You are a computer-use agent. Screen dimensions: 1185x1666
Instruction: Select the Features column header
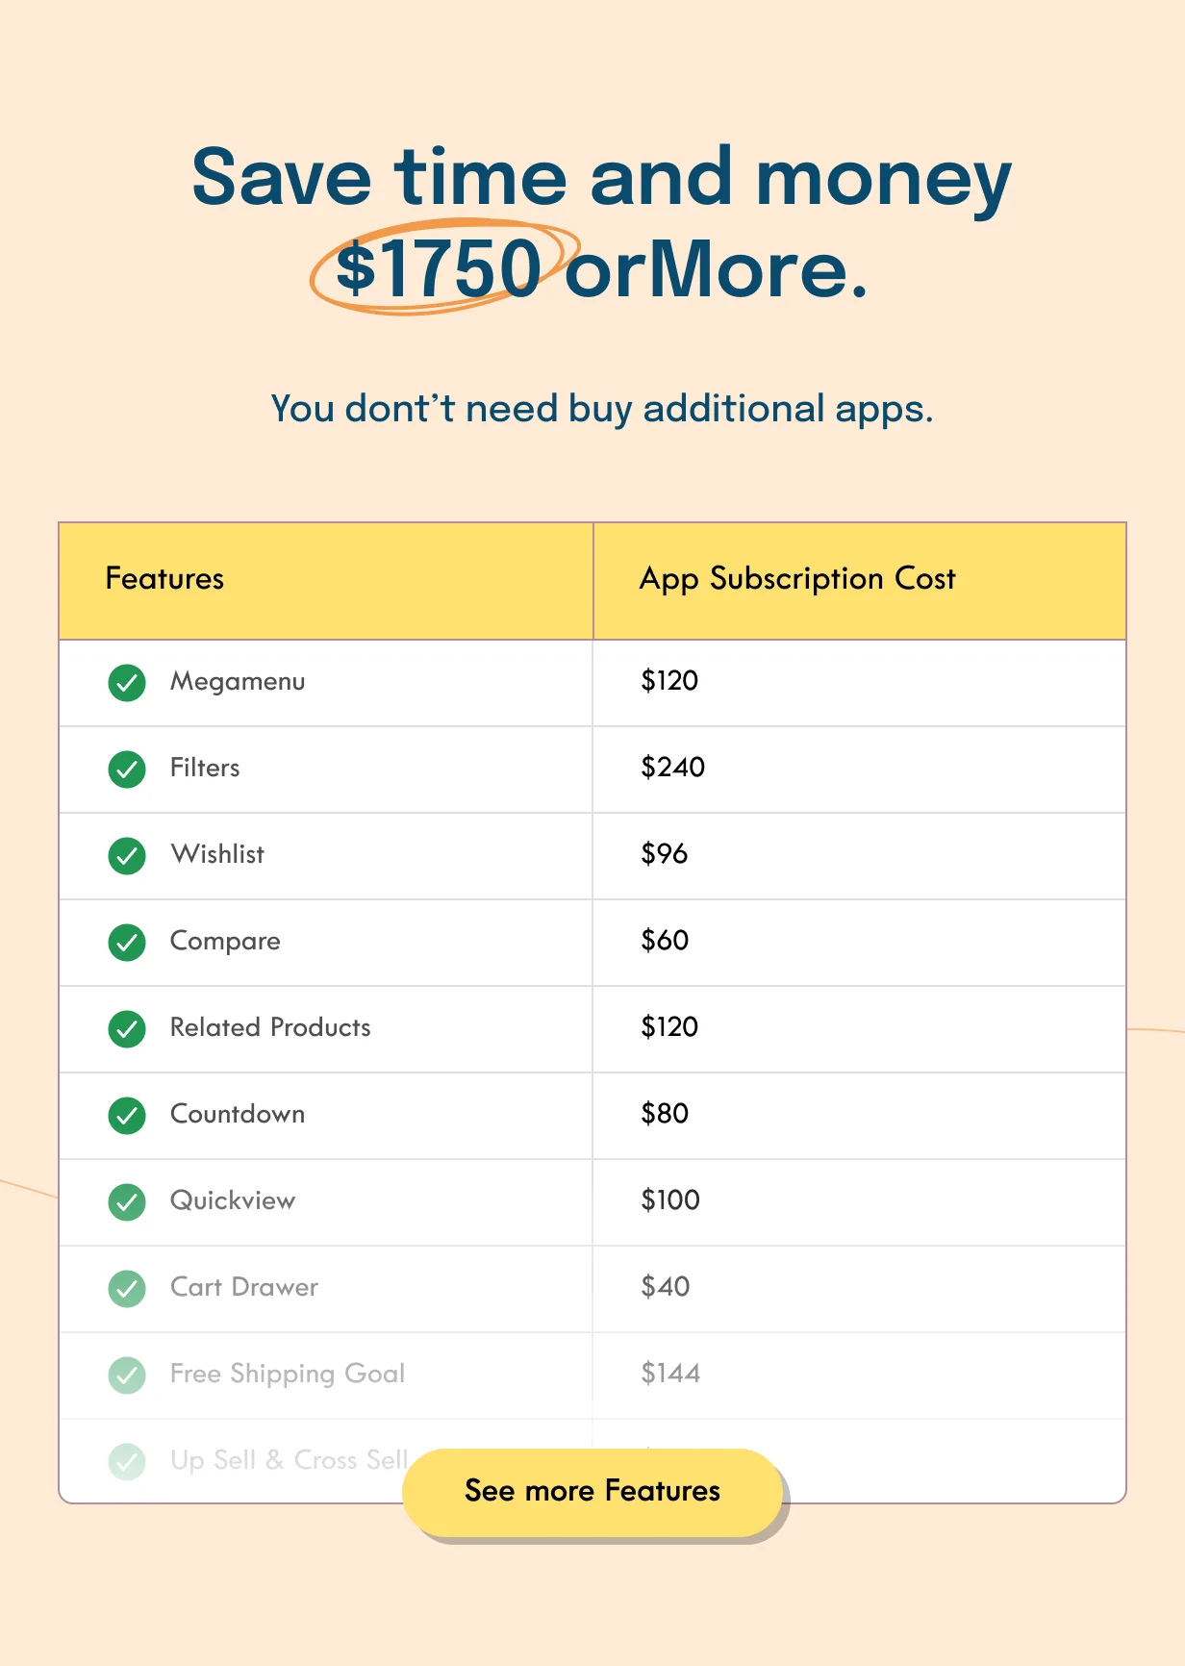pyautogui.click(x=326, y=581)
